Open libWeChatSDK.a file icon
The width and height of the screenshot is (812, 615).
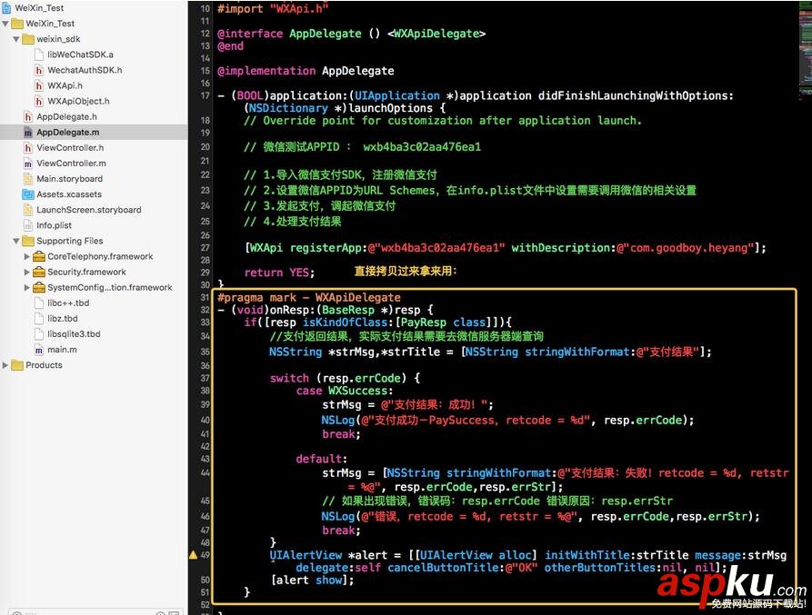[39, 55]
